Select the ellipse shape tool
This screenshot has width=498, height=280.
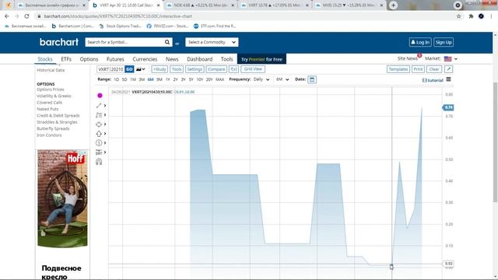click(x=99, y=124)
